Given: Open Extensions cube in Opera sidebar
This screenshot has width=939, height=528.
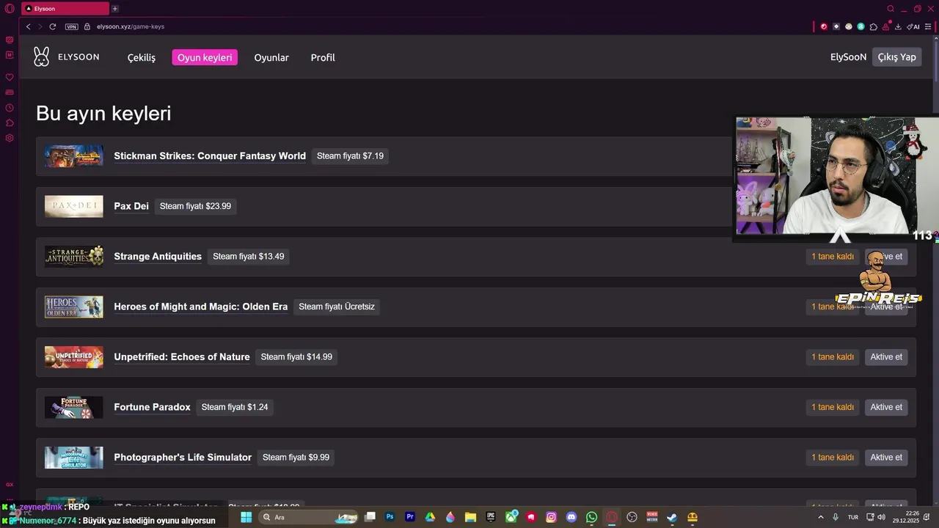Looking at the screenshot, I should pos(10,122).
